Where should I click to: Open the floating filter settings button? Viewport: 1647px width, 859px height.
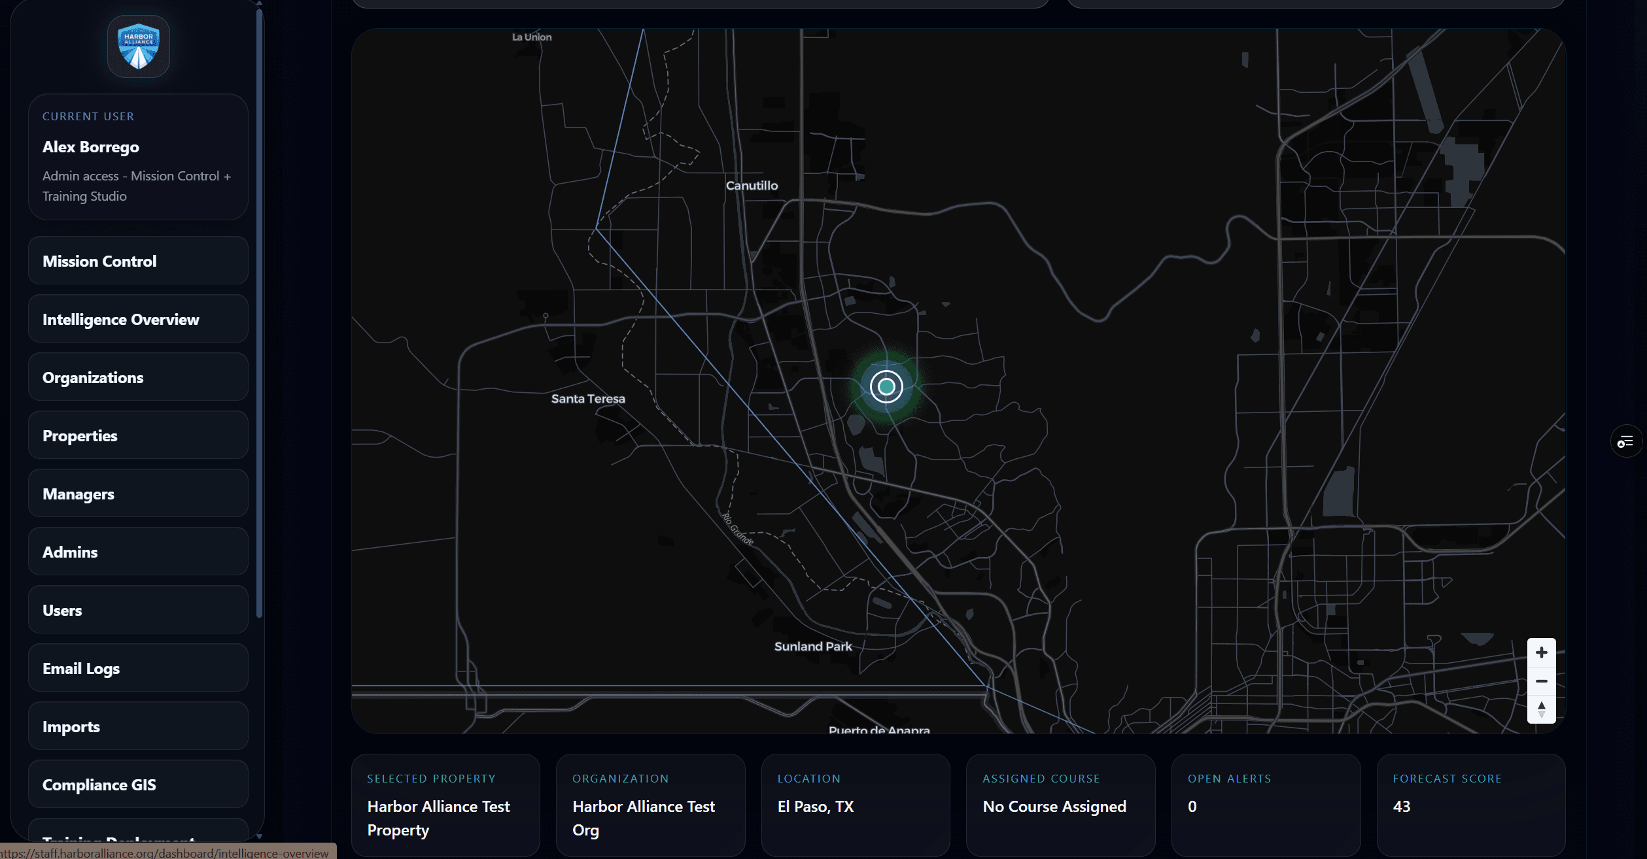point(1625,442)
